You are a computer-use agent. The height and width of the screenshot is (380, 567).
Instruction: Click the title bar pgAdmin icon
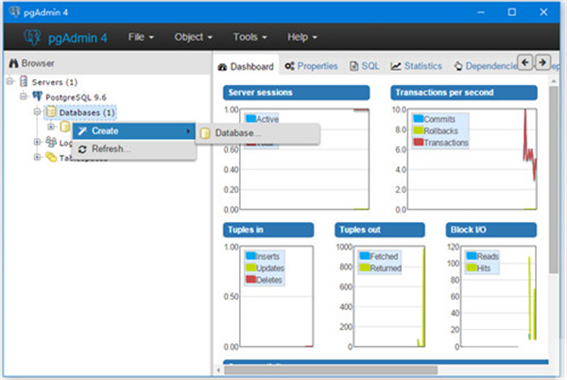point(14,12)
